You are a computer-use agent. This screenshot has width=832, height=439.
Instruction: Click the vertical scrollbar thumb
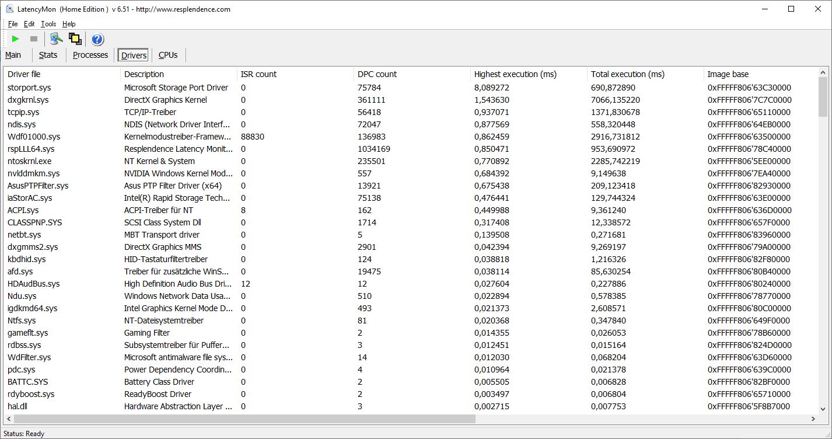point(823,96)
